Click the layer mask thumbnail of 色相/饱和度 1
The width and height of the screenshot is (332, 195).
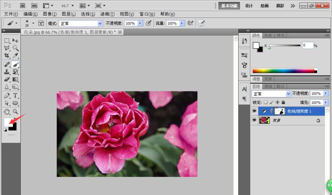280,111
